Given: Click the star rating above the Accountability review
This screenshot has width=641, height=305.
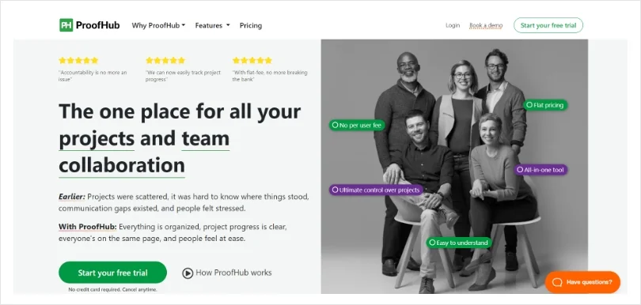Looking at the screenshot, I should coord(78,60).
